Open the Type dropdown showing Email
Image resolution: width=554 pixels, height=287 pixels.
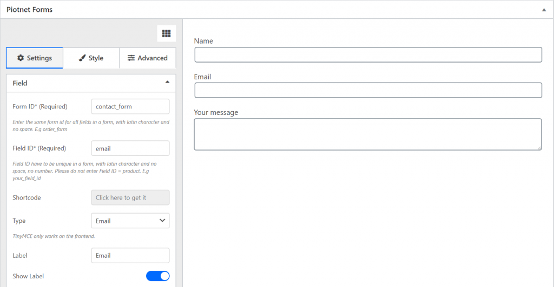pos(130,221)
